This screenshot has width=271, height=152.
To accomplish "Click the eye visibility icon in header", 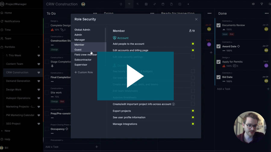I will tap(253, 4).
